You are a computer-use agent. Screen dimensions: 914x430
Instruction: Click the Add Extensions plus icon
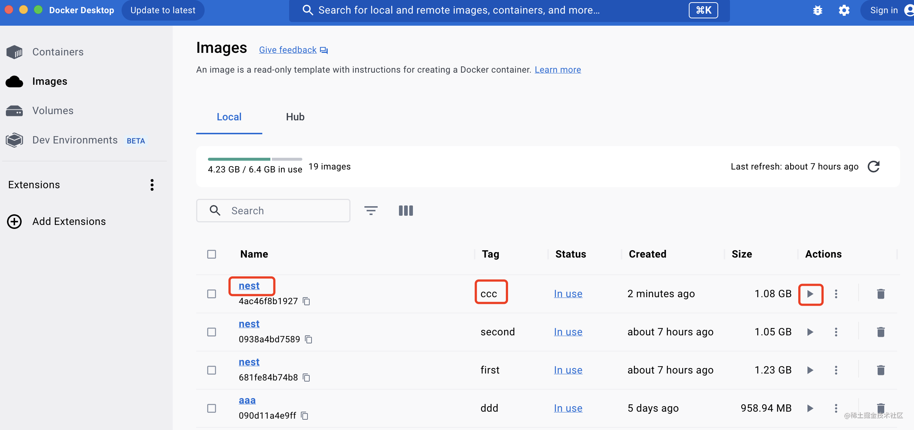(14, 222)
